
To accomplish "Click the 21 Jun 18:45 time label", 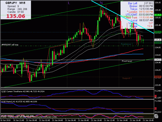I will [x=148, y=120].
